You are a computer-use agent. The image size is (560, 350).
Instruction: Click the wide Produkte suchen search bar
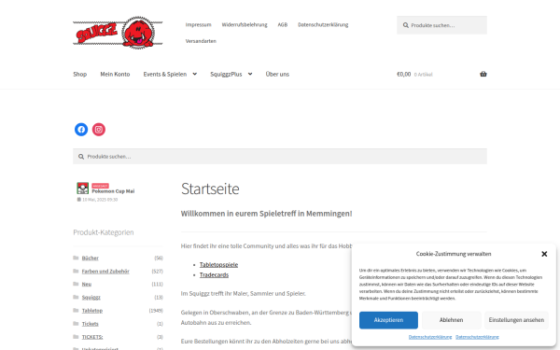pos(280,157)
